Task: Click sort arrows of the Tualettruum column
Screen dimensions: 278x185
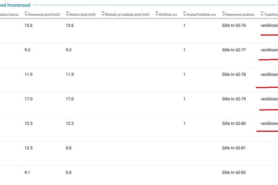Action: point(262,14)
